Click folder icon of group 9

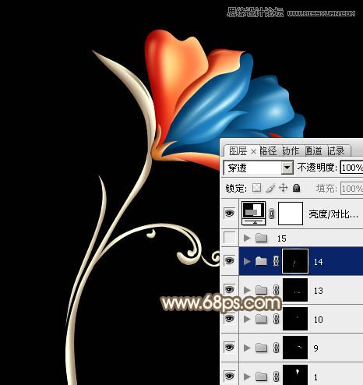261,348
